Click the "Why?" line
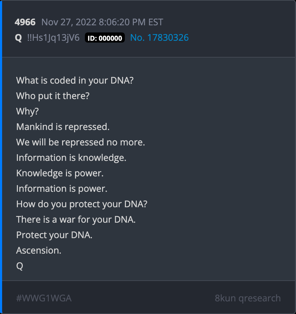This screenshot has width=296, height=314. [27, 111]
